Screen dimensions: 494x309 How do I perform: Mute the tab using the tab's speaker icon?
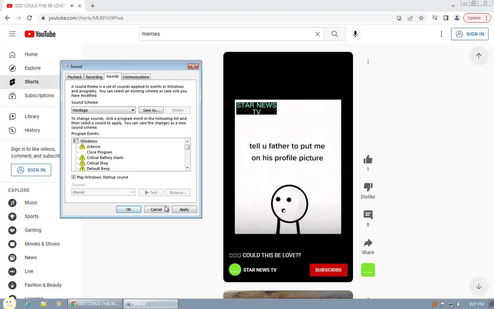pyautogui.click(x=72, y=6)
